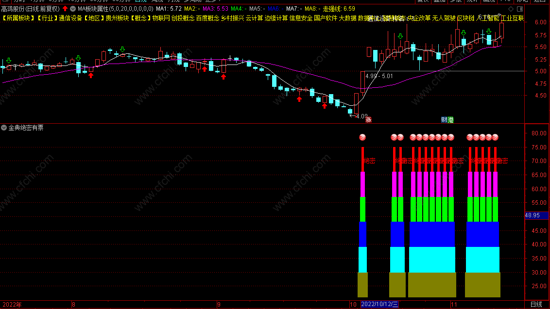Image resolution: width=550 pixels, height=309 pixels.
Task: Click the diamond icon at chart top right
Action: click(511, 9)
